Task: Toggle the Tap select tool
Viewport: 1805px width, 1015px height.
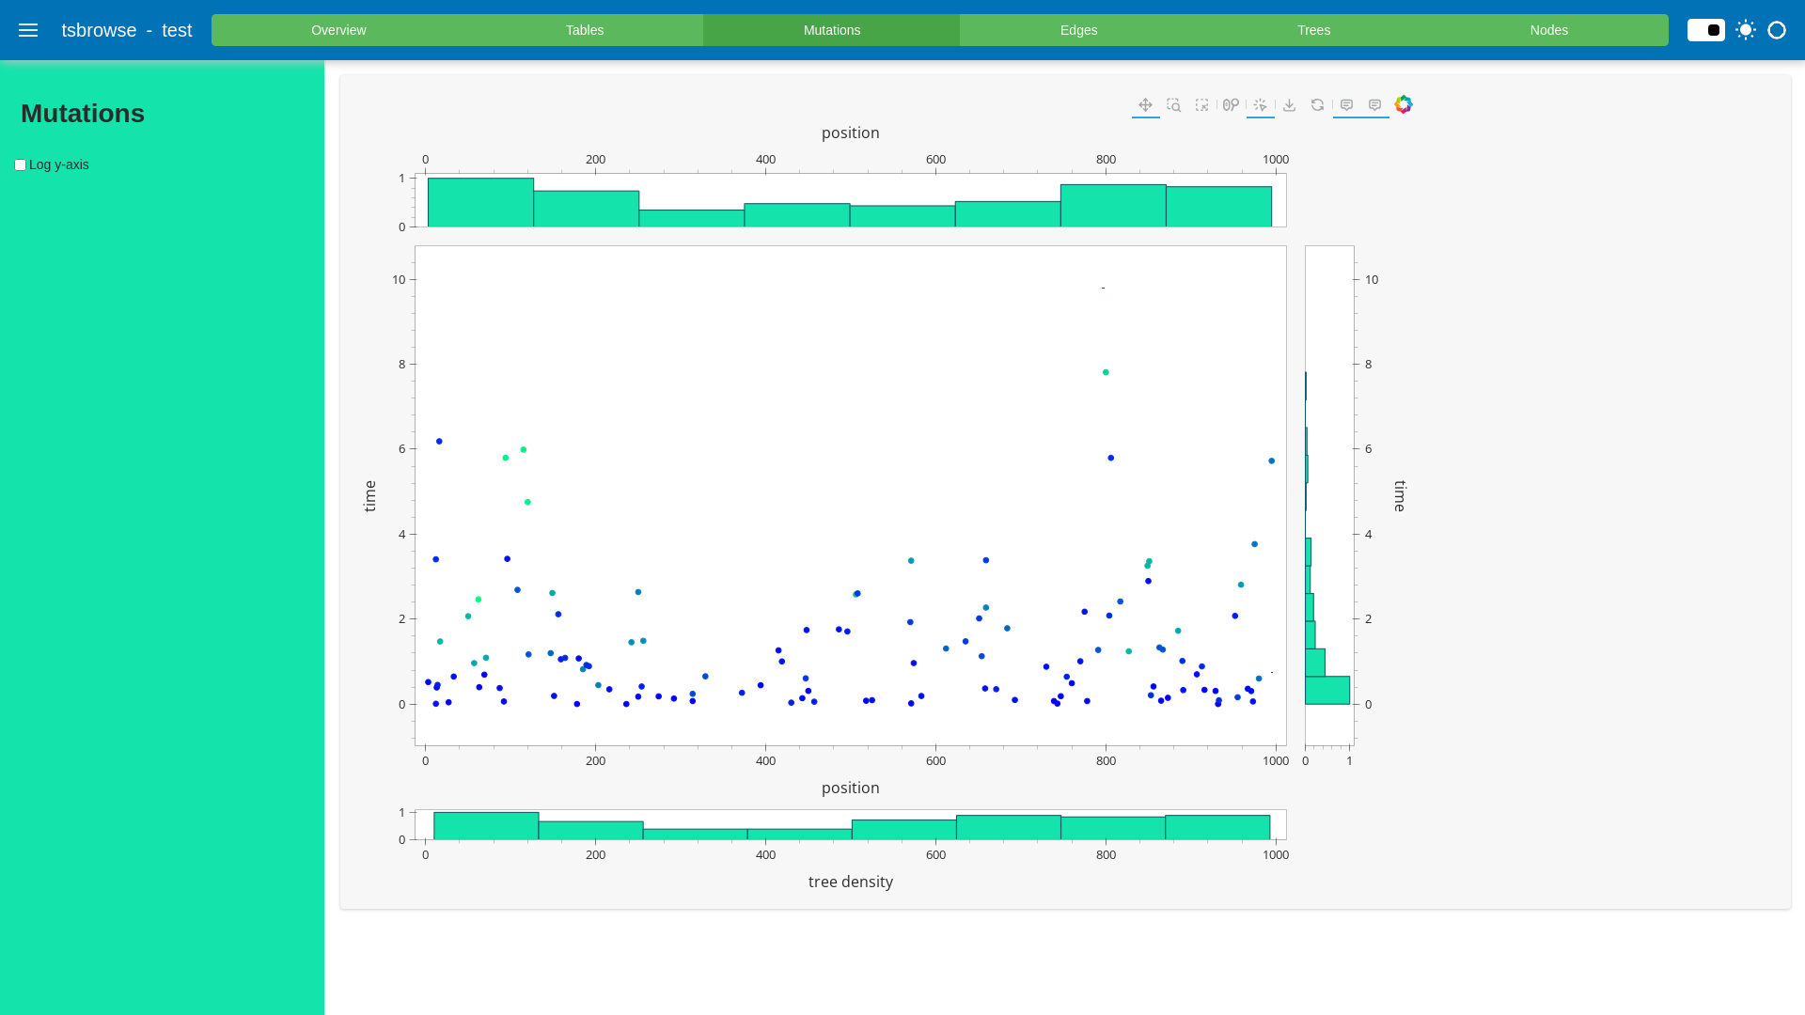Action: 1261,105
